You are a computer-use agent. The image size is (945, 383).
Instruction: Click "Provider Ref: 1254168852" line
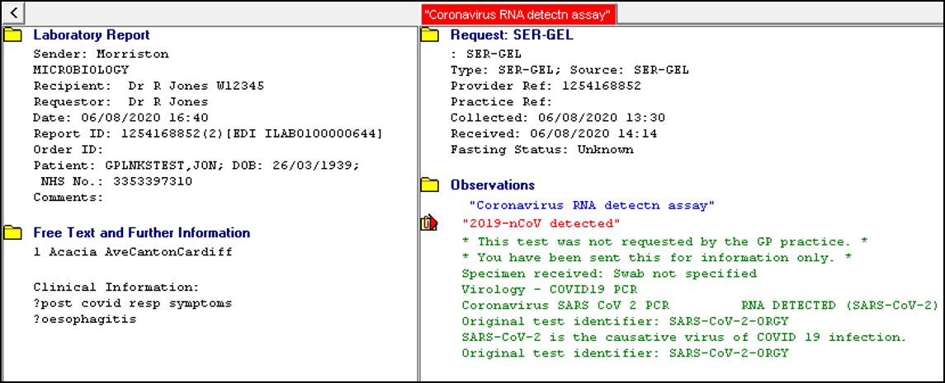point(546,86)
